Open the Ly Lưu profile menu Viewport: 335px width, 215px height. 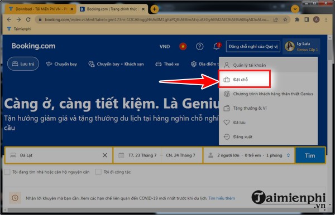tap(301, 46)
